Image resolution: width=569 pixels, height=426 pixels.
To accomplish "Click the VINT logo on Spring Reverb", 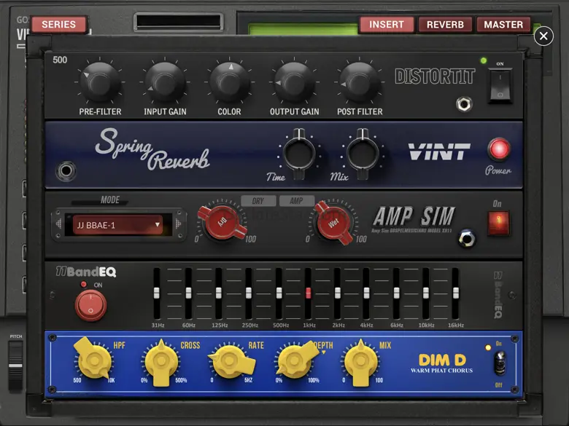I will (439, 151).
